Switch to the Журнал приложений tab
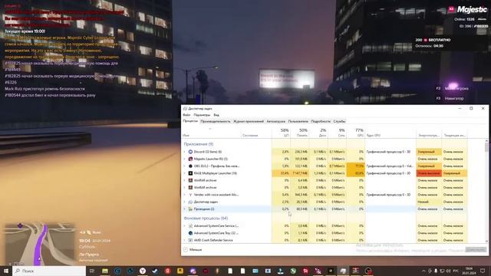 pos(249,121)
